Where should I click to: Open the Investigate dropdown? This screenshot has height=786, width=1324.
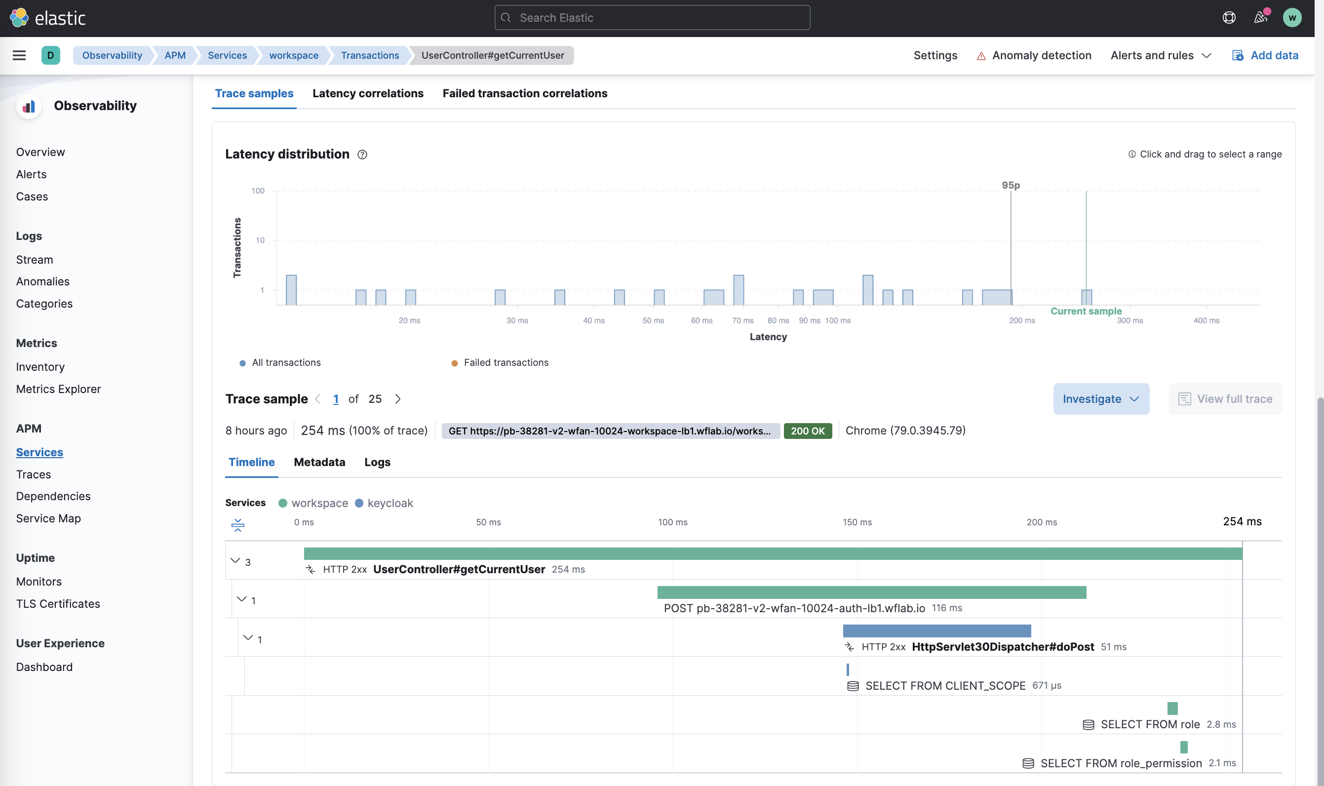click(1101, 399)
